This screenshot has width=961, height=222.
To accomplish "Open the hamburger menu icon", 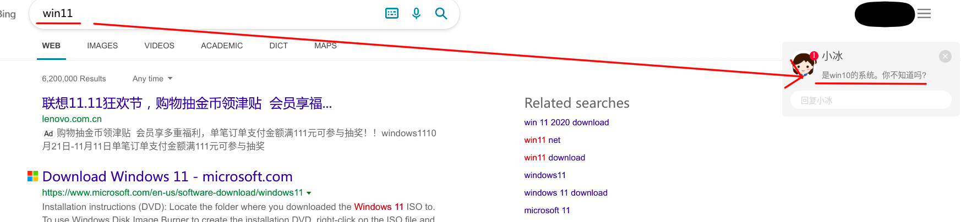I will point(924,14).
